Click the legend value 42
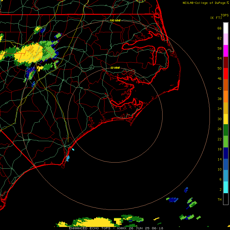 [220, 88]
